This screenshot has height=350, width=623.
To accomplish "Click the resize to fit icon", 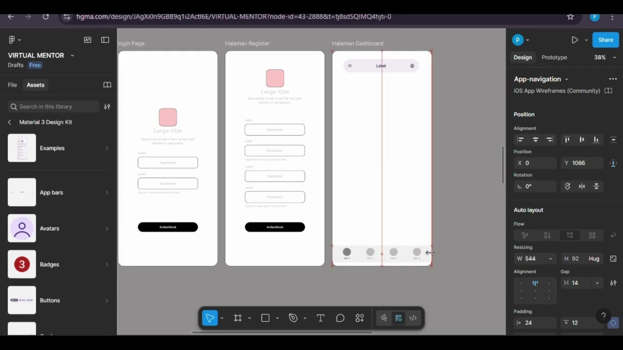I will tap(613, 259).
